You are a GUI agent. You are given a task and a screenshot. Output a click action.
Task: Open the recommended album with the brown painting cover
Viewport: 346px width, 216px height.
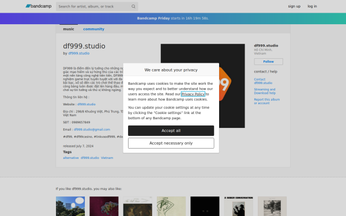click(138, 206)
